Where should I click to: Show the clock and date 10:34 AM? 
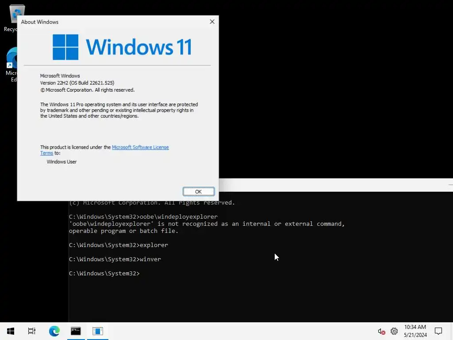point(415,331)
